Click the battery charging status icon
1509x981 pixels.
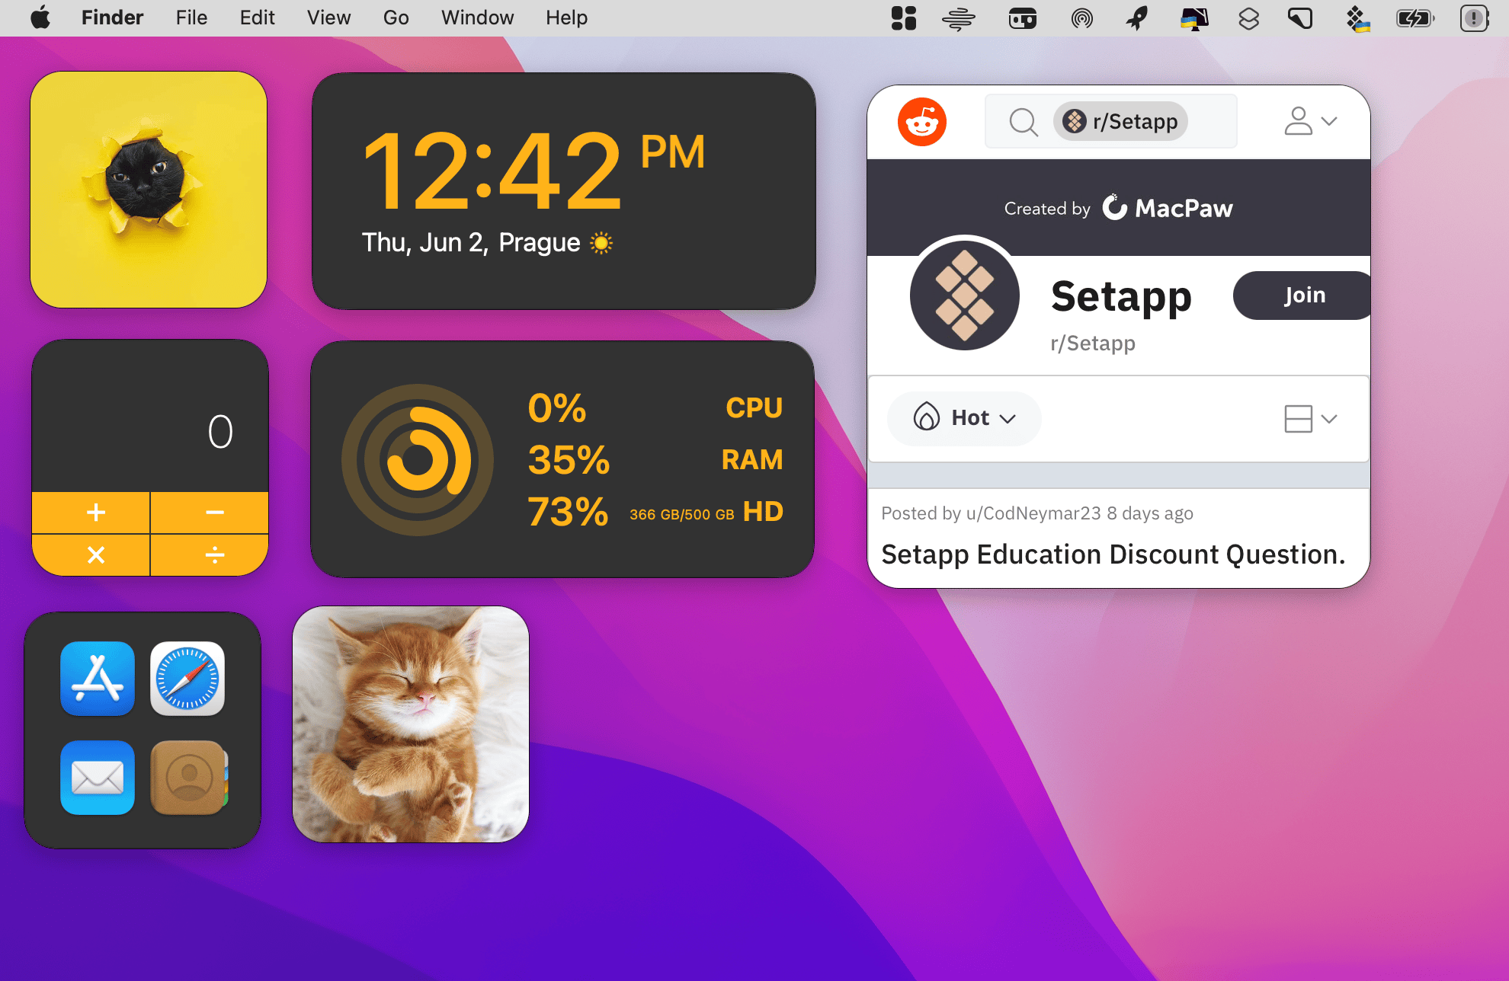[1415, 18]
